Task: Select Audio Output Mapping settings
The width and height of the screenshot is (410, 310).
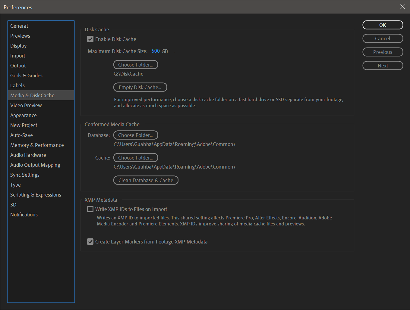Action: coord(35,165)
